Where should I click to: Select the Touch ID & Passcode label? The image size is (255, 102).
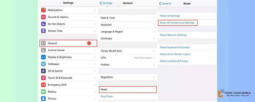pyautogui.click(x=60, y=78)
